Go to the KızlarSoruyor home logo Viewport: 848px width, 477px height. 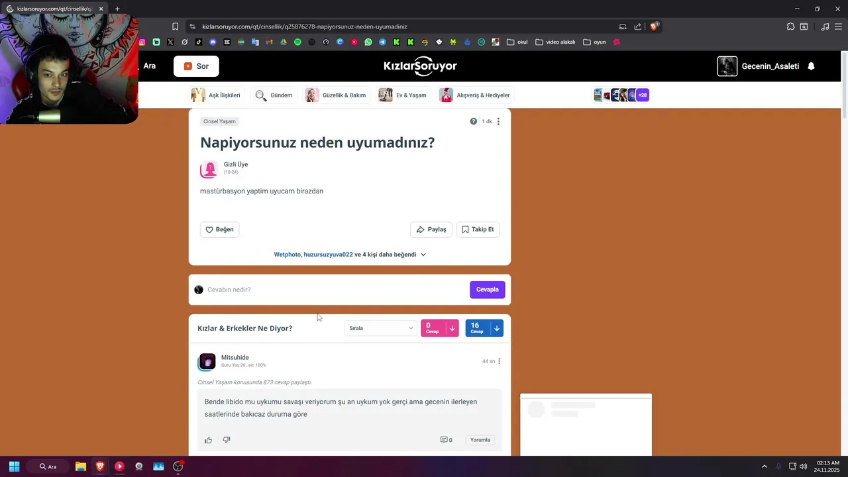(420, 66)
